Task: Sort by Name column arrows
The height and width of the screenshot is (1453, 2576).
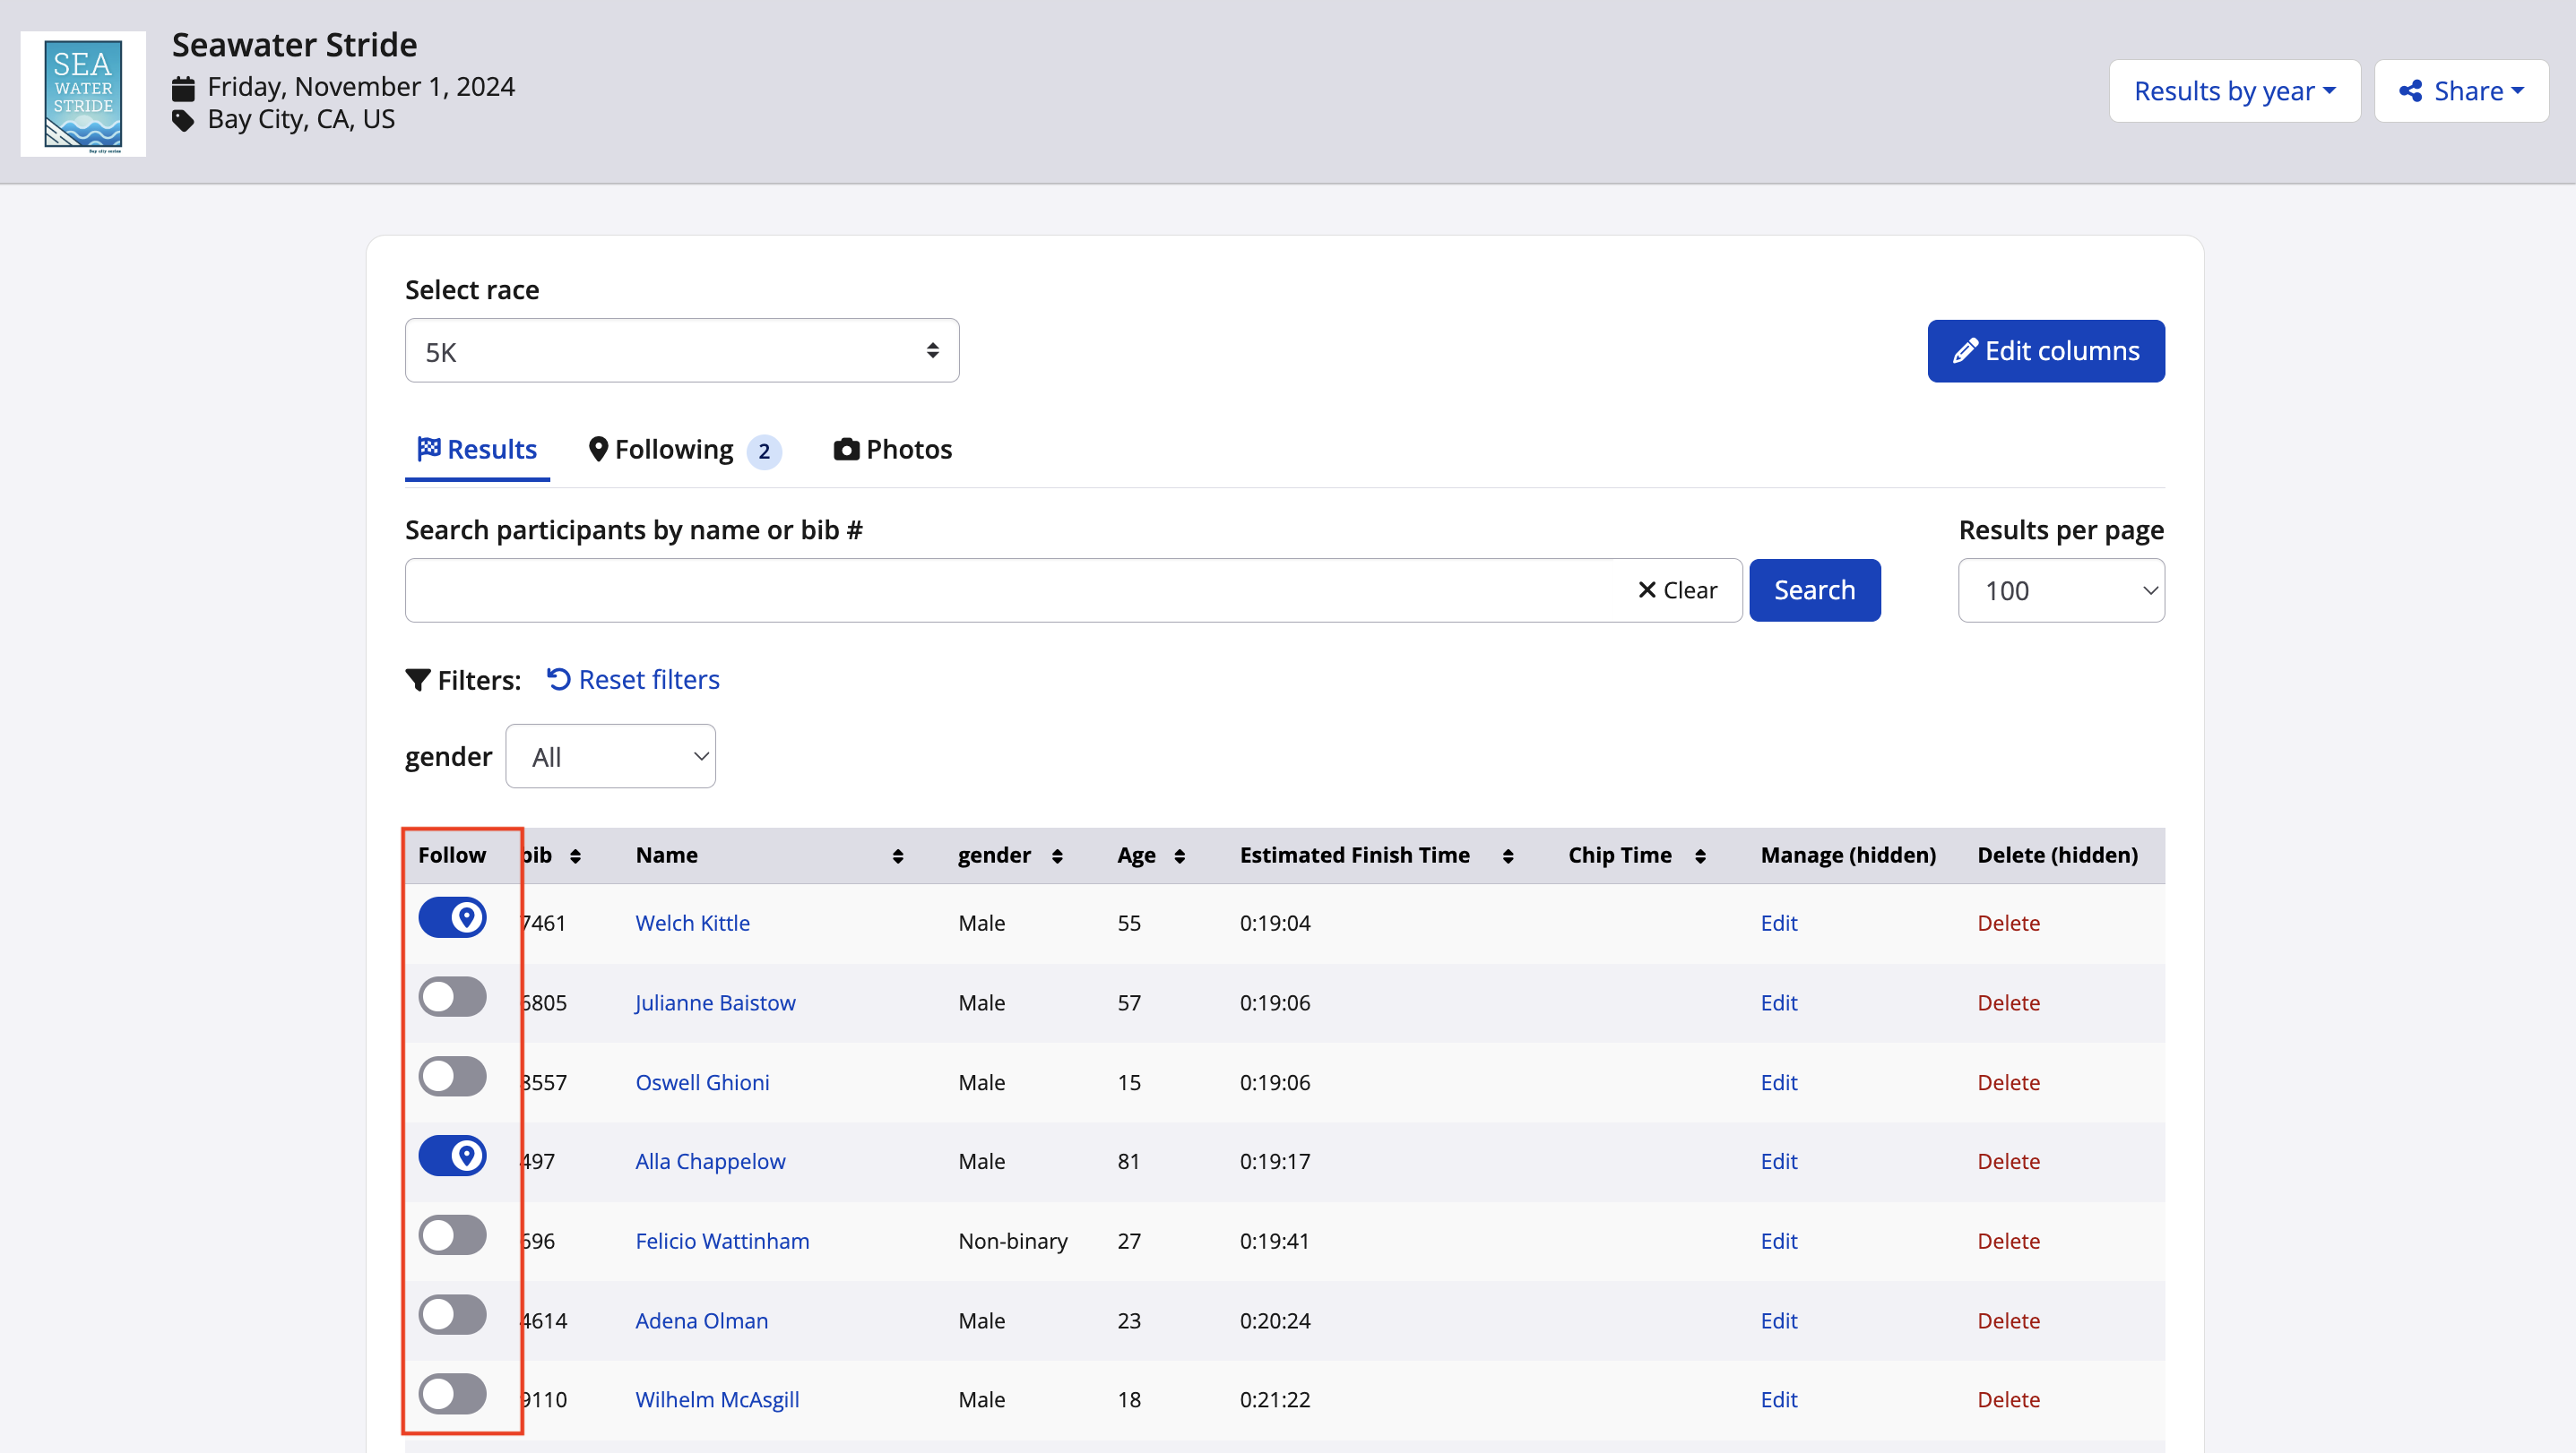Action: [897, 856]
